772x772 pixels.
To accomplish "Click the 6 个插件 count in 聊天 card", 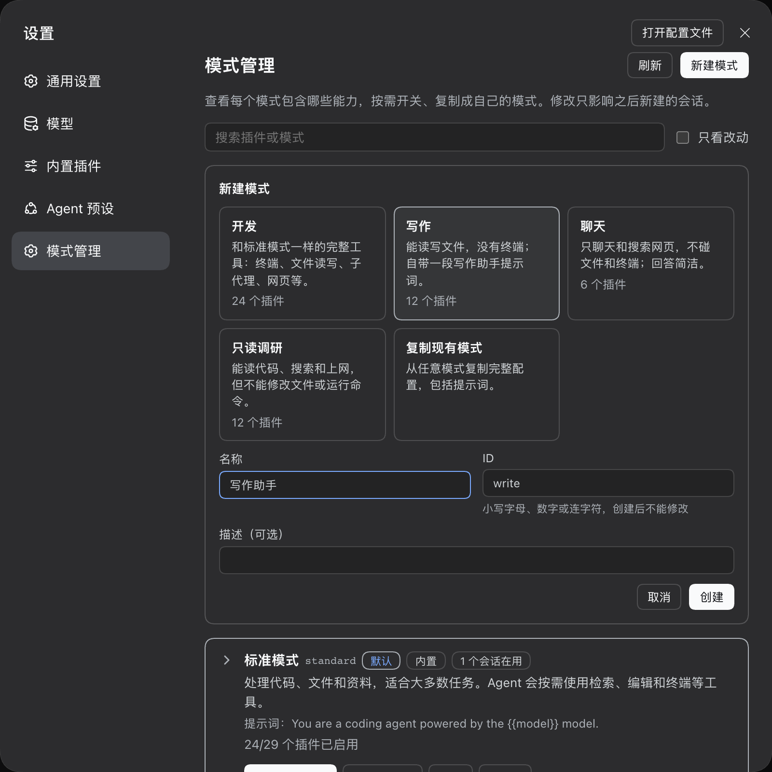I will coord(603,284).
